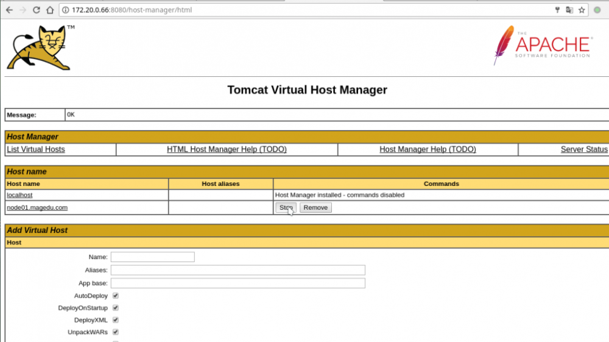Screen dimensions: 609x342
Task: Bookmark this page with star icon
Action: [582, 10]
